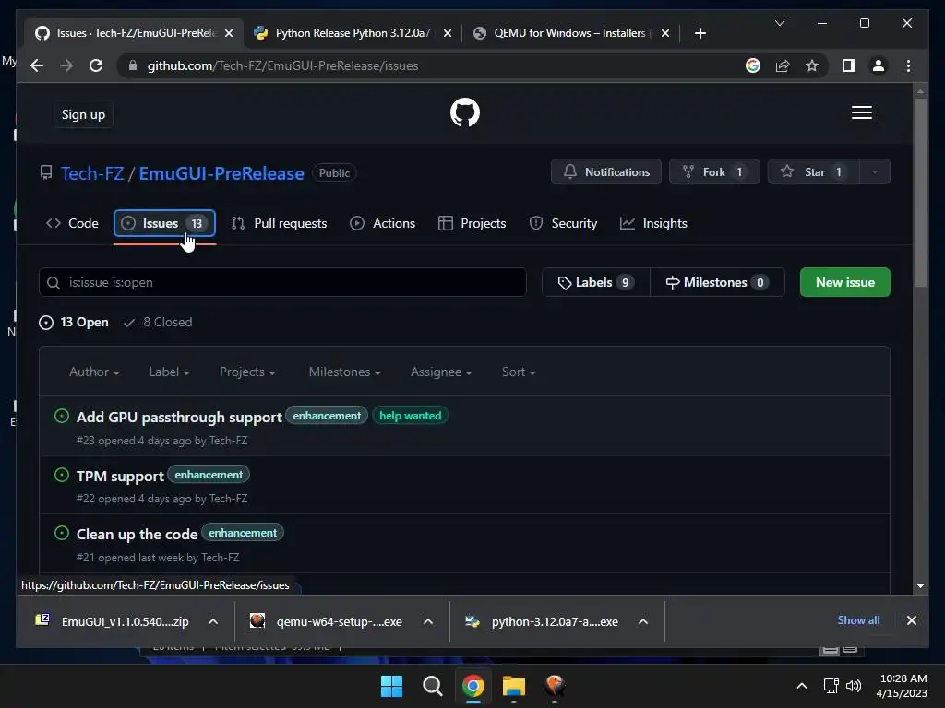
Task: Close the QEMU for Windows tab
Action: coord(664,33)
